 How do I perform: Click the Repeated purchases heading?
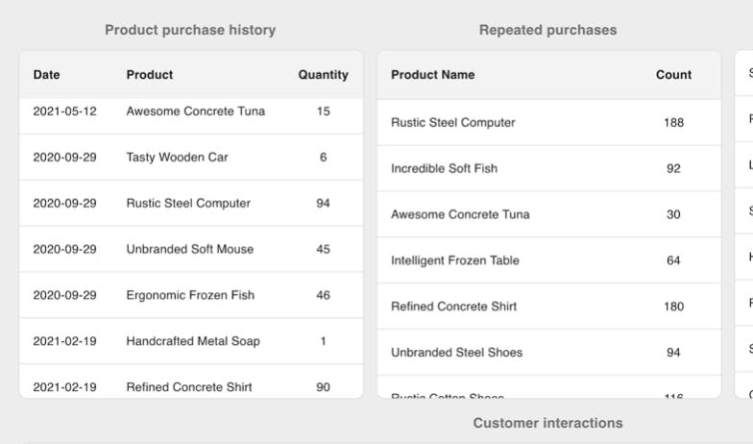click(x=547, y=30)
